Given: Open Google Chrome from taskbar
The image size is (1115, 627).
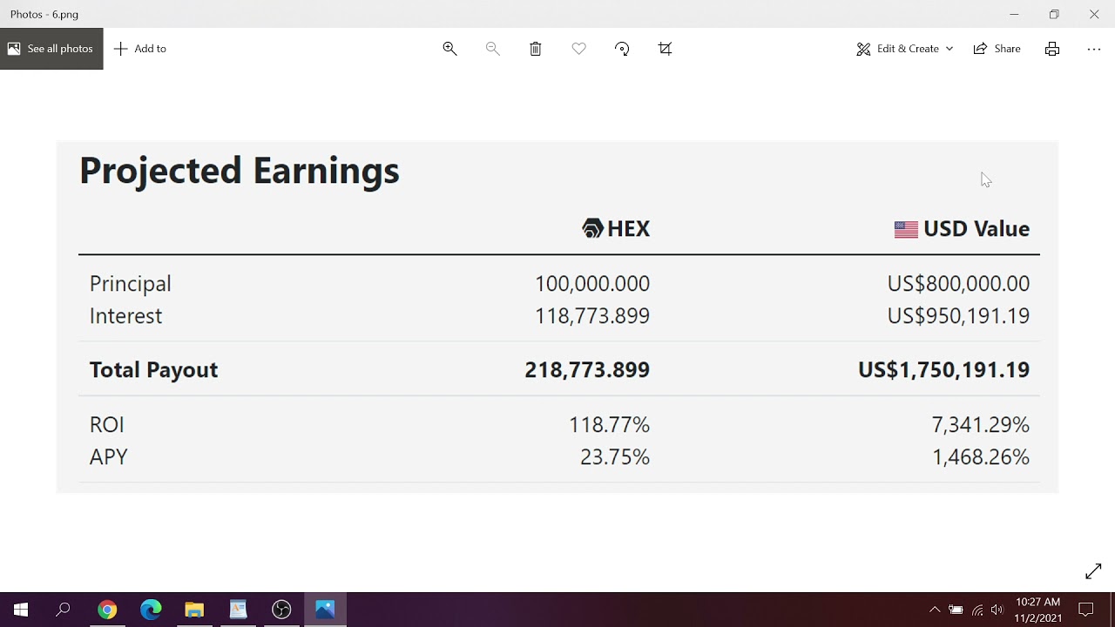Looking at the screenshot, I should tap(107, 610).
